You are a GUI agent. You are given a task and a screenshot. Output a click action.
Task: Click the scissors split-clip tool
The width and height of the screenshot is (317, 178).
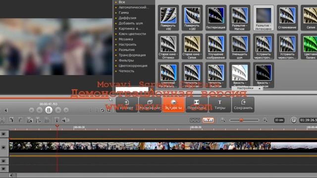tap(2, 120)
